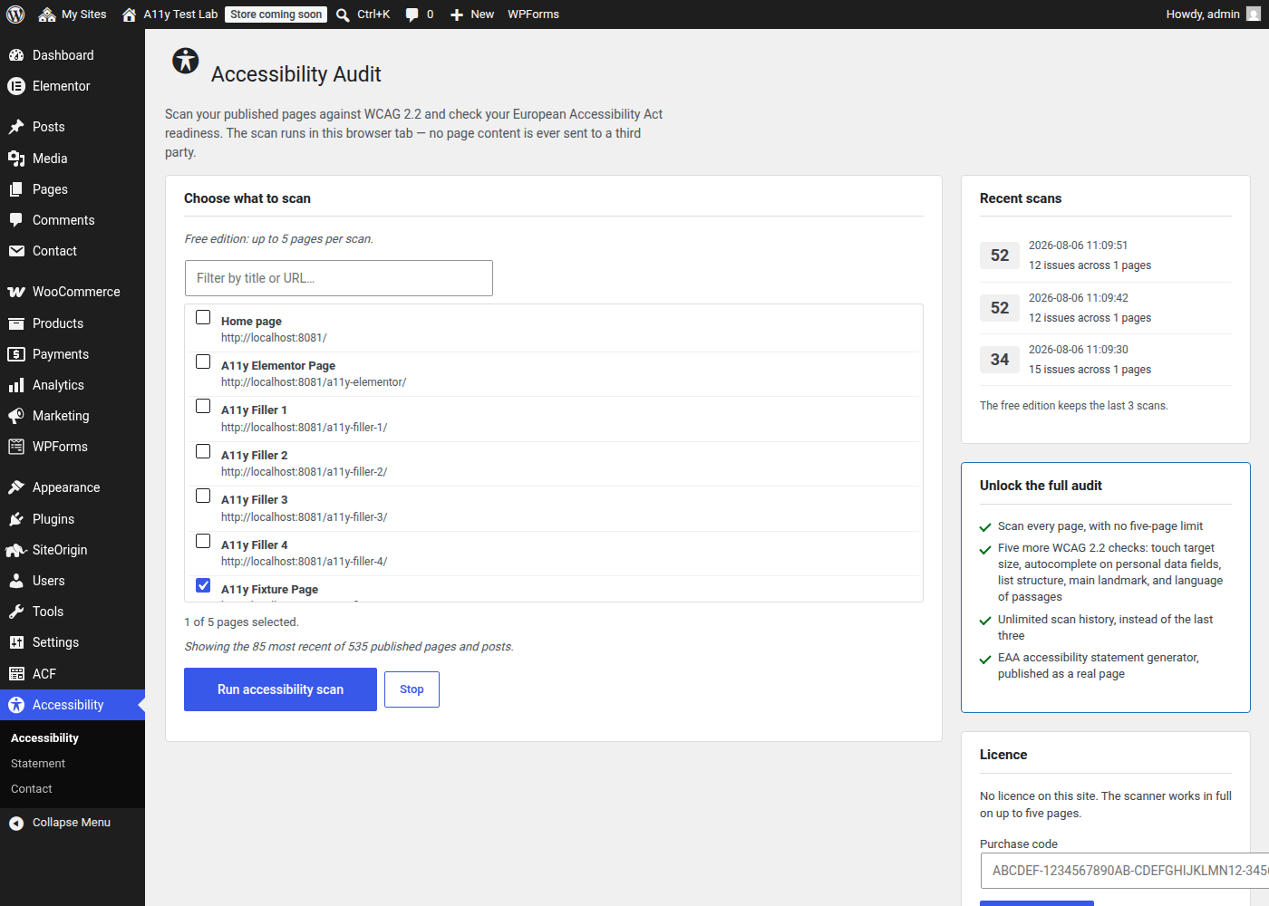Image resolution: width=1269 pixels, height=906 pixels.
Task: Check the A11y Elementor Page checkbox
Action: pos(203,361)
